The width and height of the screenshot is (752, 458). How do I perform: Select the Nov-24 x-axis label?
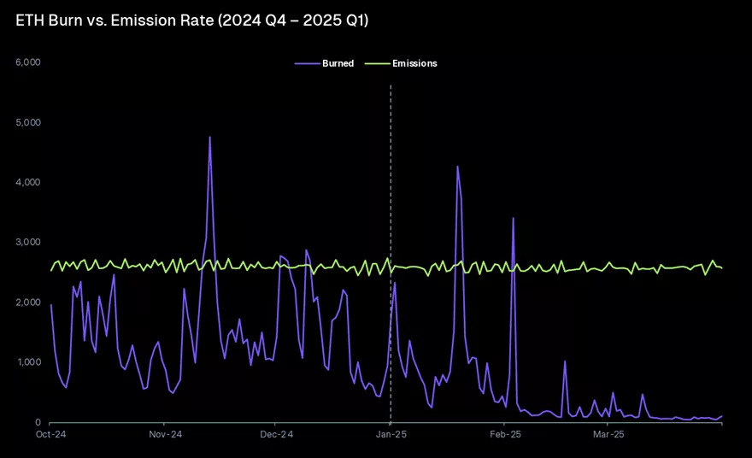pos(163,434)
